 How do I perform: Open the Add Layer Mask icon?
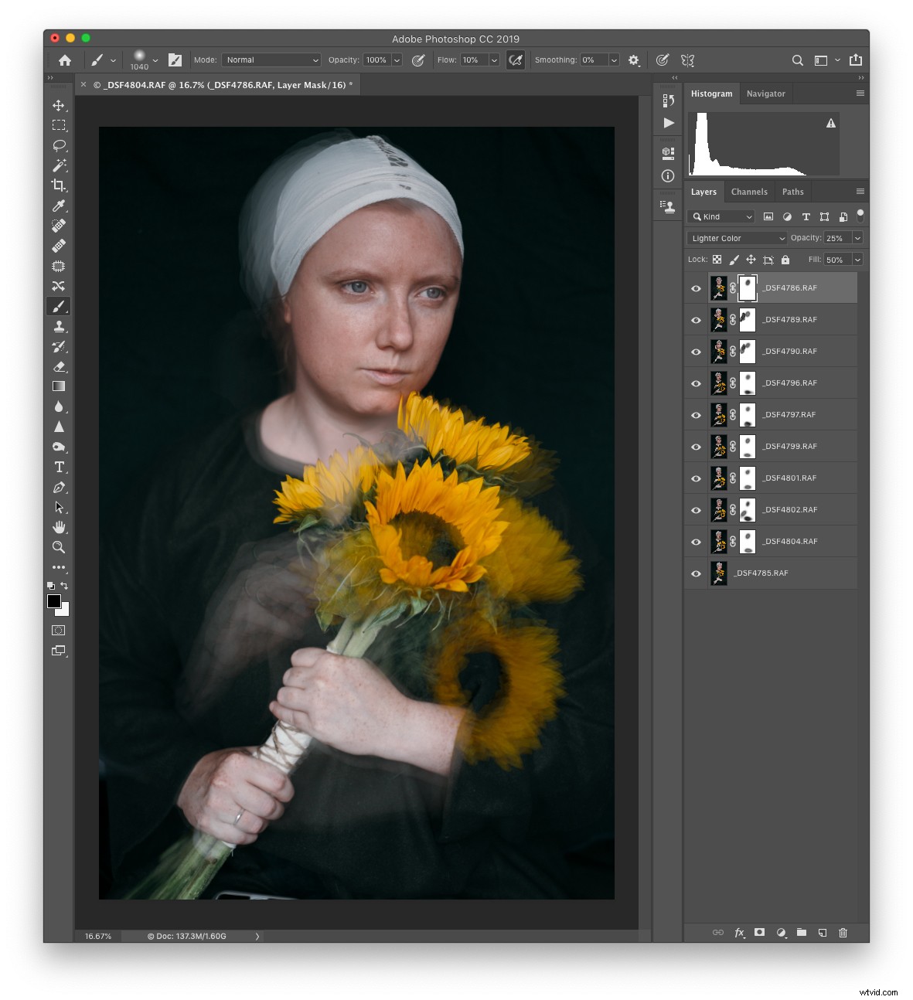pyautogui.click(x=760, y=933)
